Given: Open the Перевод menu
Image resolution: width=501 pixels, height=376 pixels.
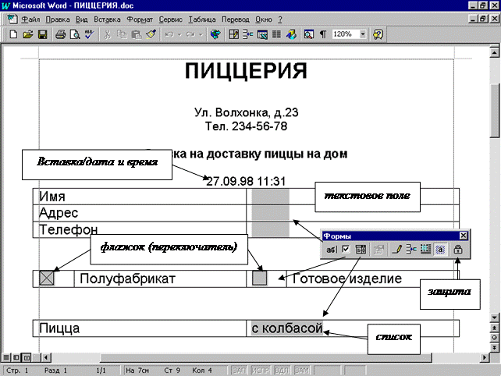Looking at the screenshot, I should coord(235,20).
